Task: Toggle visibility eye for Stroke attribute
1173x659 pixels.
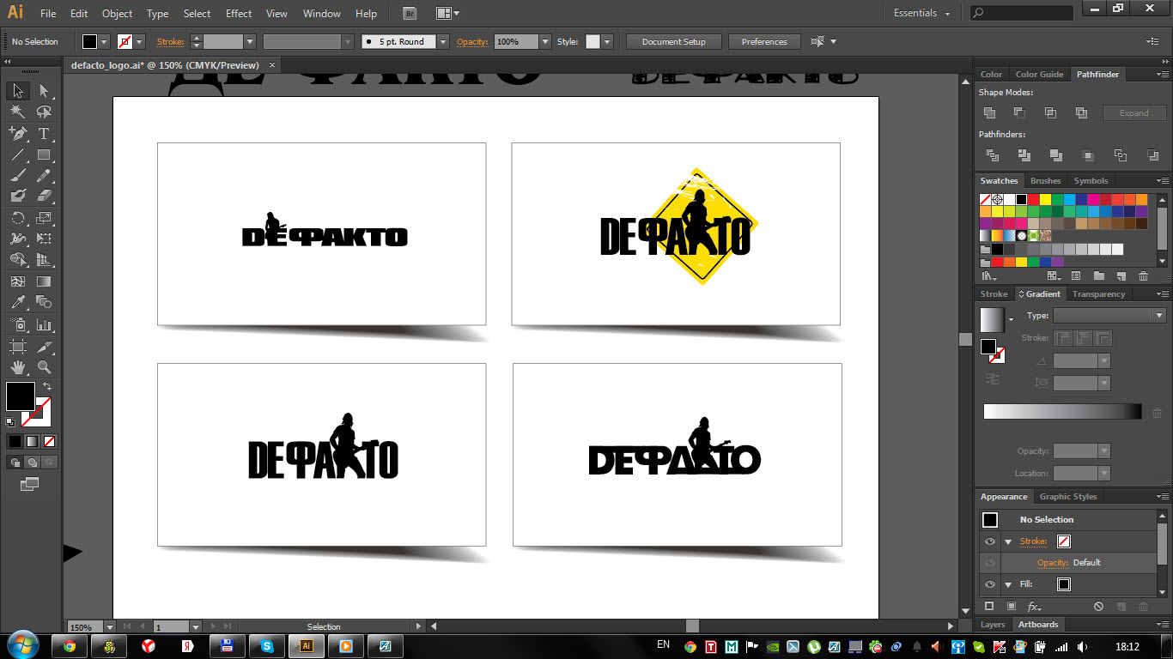Action: pyautogui.click(x=990, y=541)
